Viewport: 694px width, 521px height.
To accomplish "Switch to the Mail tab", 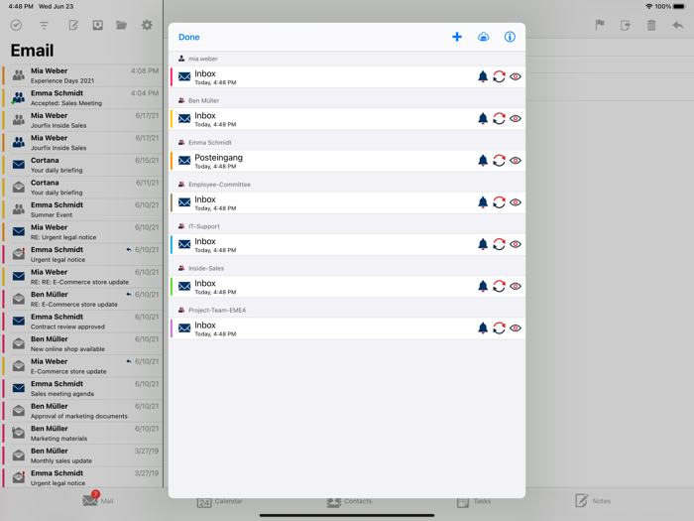I will click(98, 500).
